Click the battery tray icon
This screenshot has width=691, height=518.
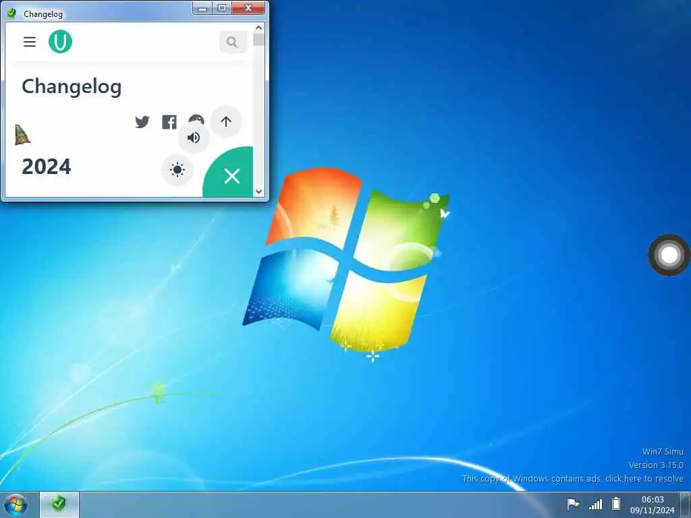click(x=616, y=504)
